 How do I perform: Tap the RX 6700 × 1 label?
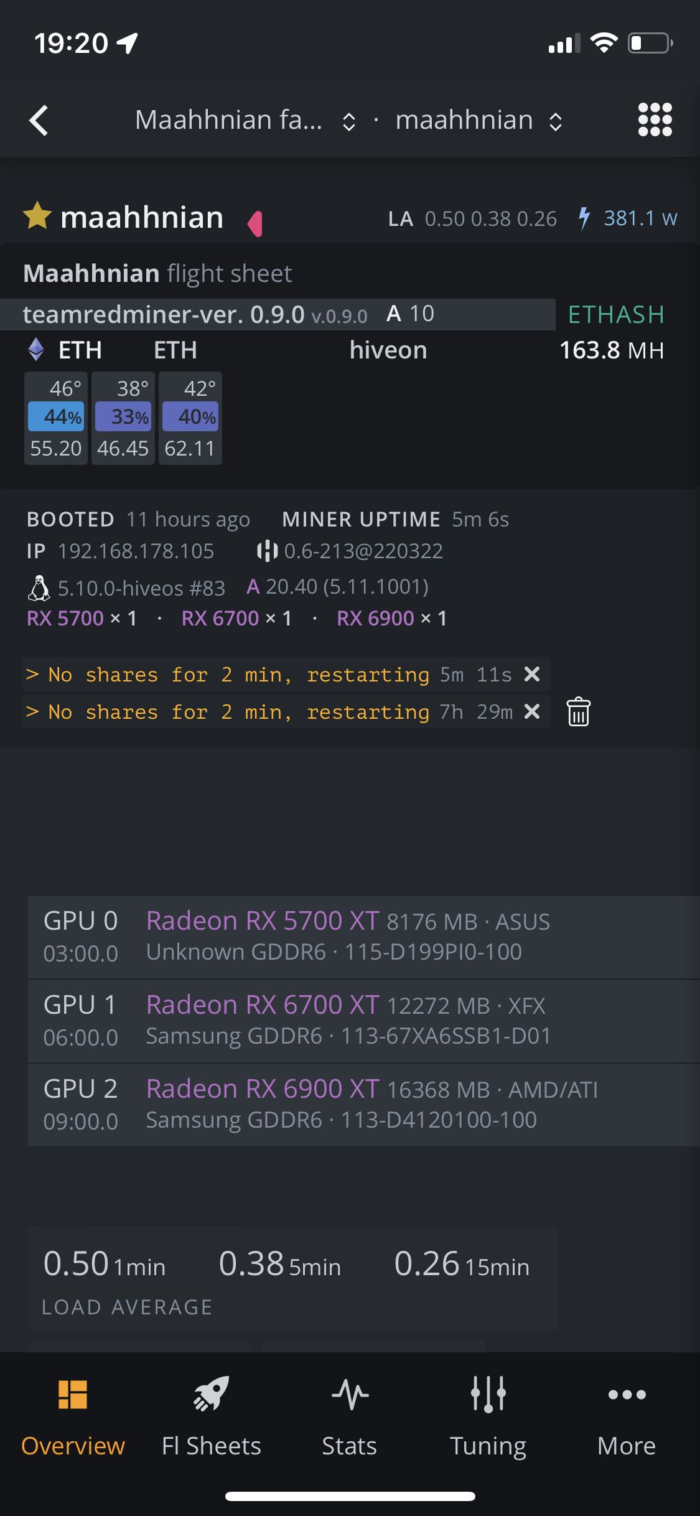(236, 618)
